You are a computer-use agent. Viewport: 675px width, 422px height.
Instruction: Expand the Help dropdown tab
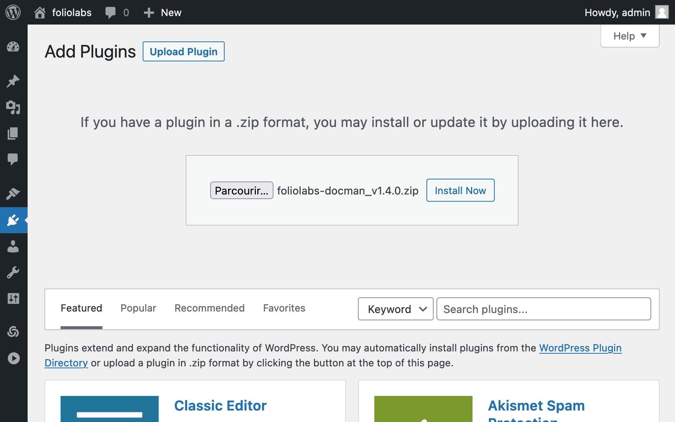coord(630,36)
